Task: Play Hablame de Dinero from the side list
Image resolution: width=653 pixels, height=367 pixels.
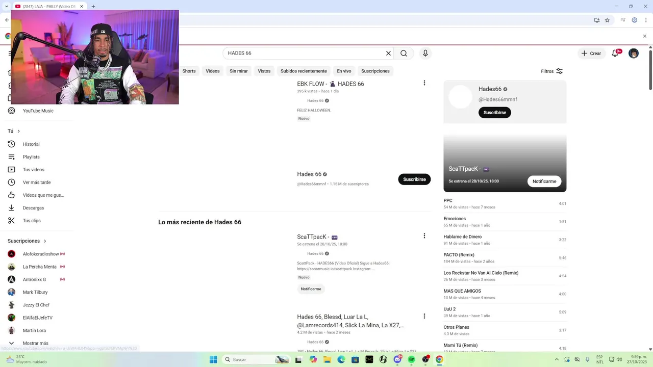Action: (505, 240)
